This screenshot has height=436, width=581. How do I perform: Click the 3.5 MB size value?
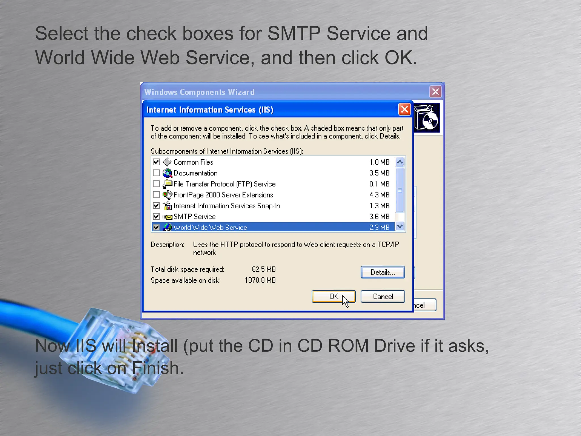pos(379,173)
